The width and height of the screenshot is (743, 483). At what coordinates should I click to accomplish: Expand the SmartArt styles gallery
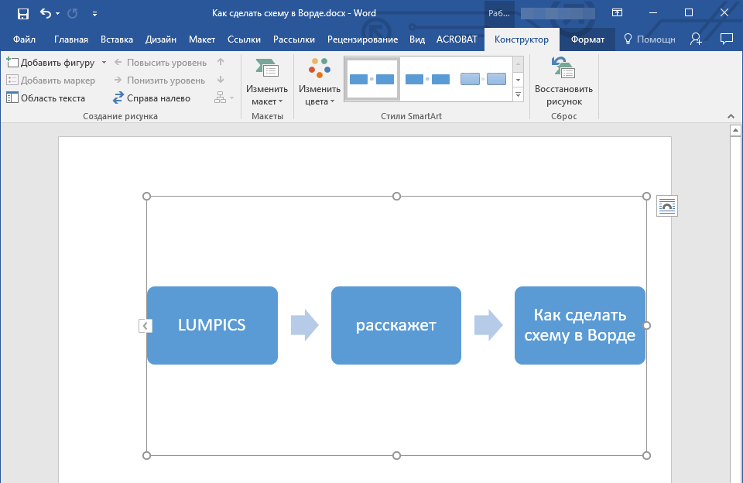pyautogui.click(x=518, y=94)
